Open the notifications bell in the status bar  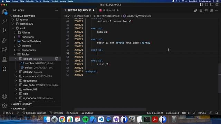click(217, 113)
